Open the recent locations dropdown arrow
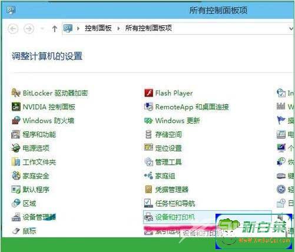295x252 pixels. 42,29
